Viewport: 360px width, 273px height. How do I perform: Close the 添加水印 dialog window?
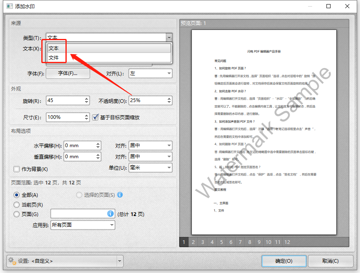pos(347,6)
